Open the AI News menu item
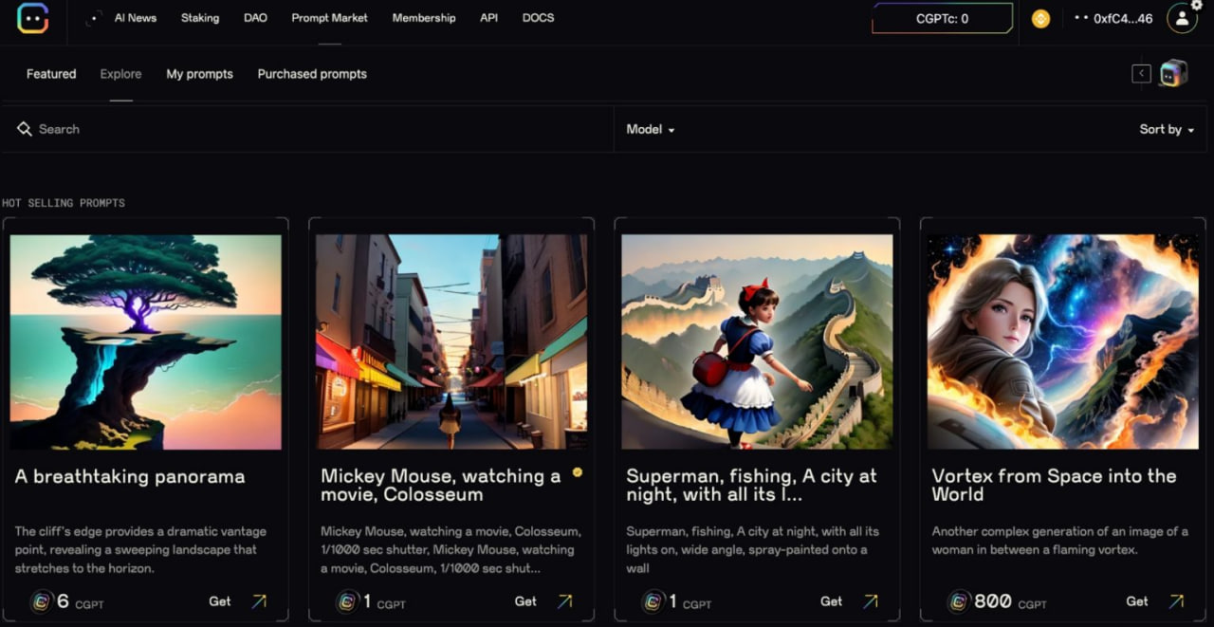Image resolution: width=1214 pixels, height=627 pixels. click(136, 18)
